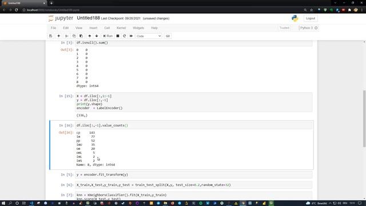Open a new browser tab
Screen dimensions: 366x206
51,3
